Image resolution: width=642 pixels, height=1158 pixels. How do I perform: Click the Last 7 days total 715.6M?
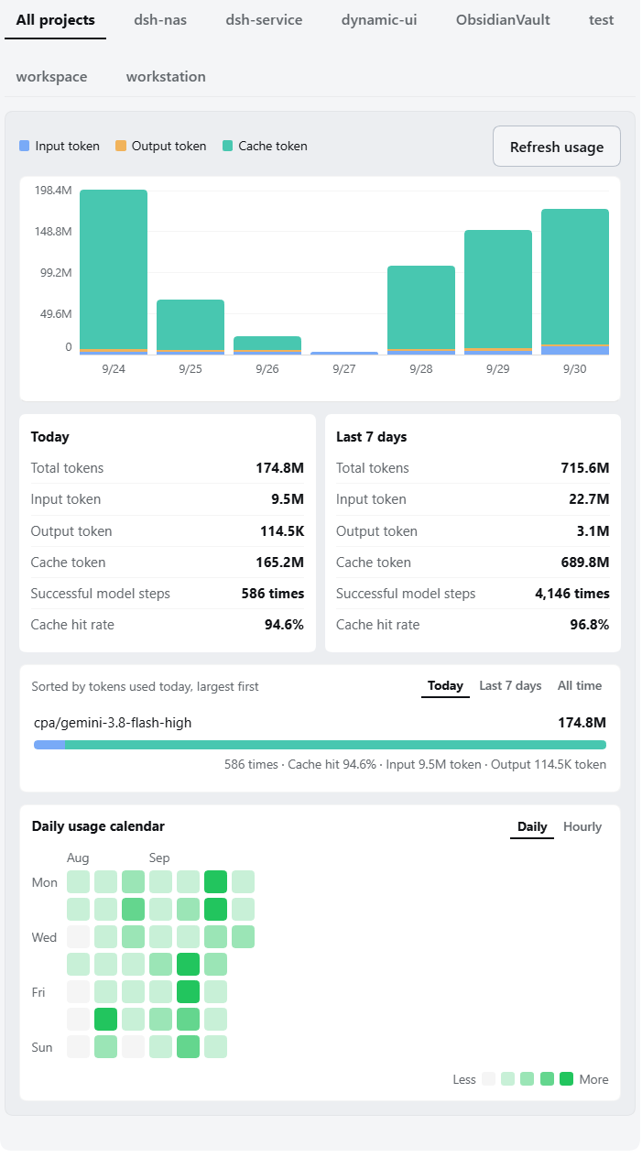[585, 468]
